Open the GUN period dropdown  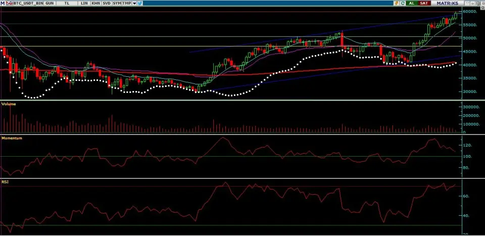click(50, 3)
